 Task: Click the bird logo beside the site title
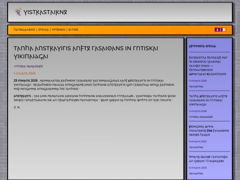pos(18,12)
